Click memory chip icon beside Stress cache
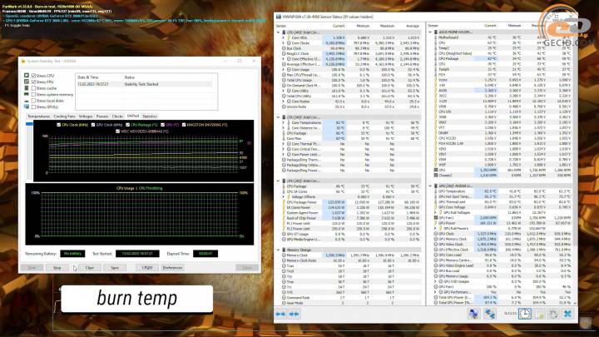 tap(27, 88)
